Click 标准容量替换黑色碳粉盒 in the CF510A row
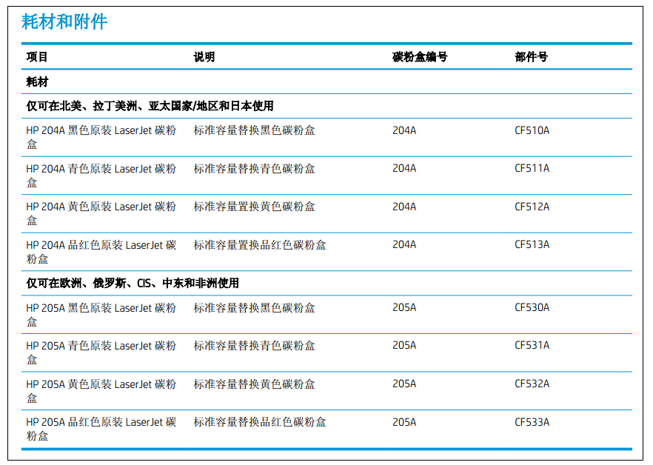Screen dimensions: 653x465 [254, 130]
